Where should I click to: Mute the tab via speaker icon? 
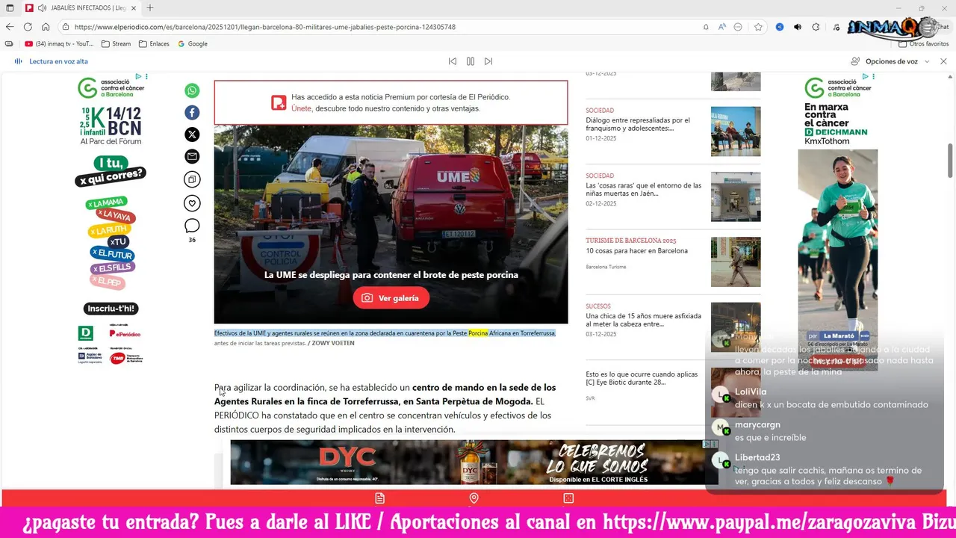pyautogui.click(x=42, y=7)
